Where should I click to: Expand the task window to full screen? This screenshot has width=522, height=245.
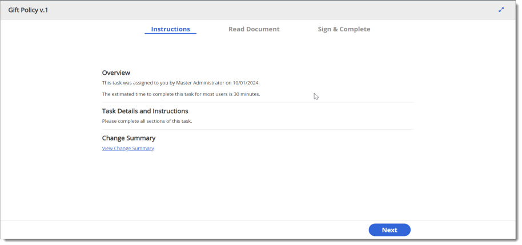501,10
